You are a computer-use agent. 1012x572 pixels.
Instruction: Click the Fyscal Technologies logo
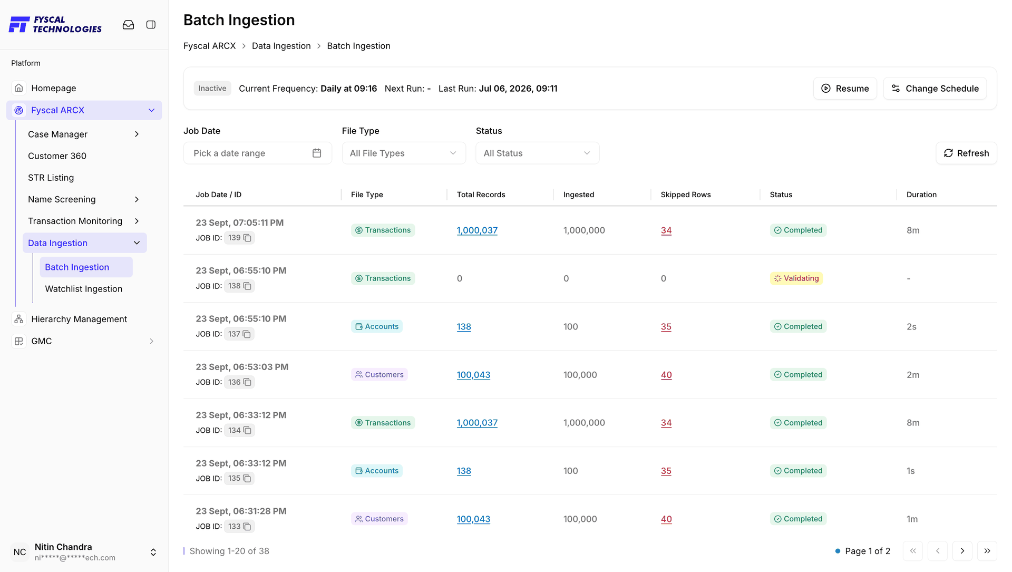[55, 25]
